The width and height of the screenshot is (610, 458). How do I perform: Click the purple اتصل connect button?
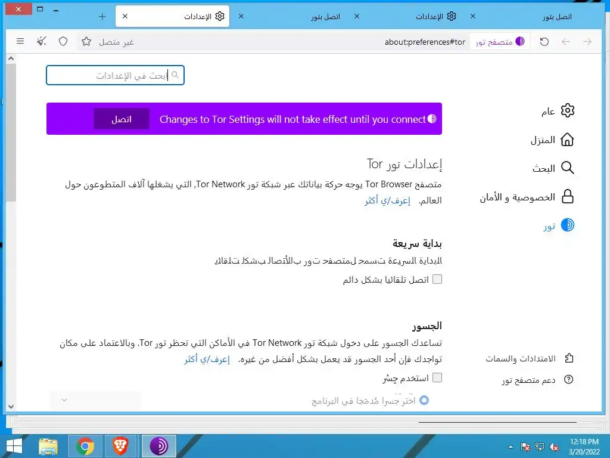pos(122,119)
